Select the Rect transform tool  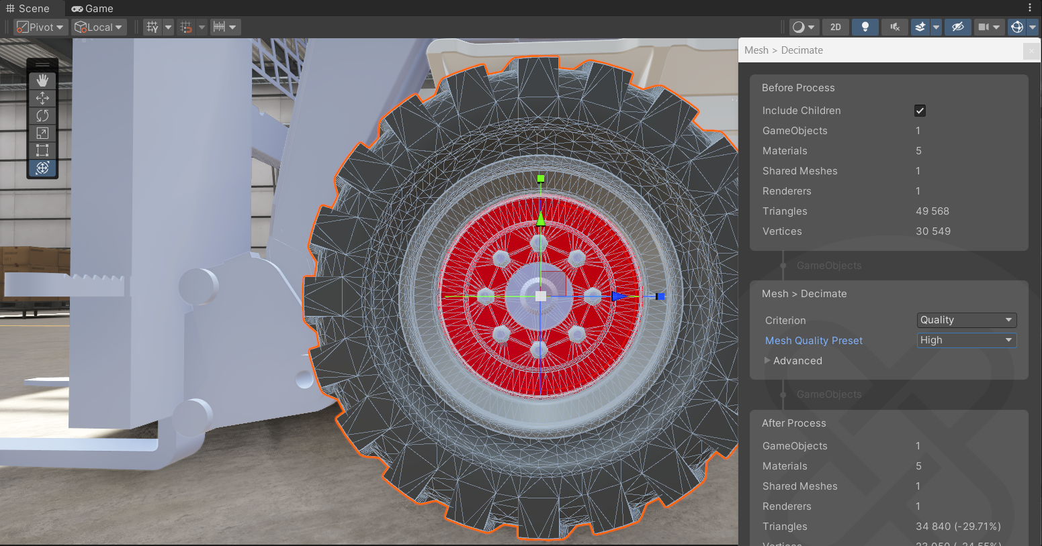click(x=42, y=150)
